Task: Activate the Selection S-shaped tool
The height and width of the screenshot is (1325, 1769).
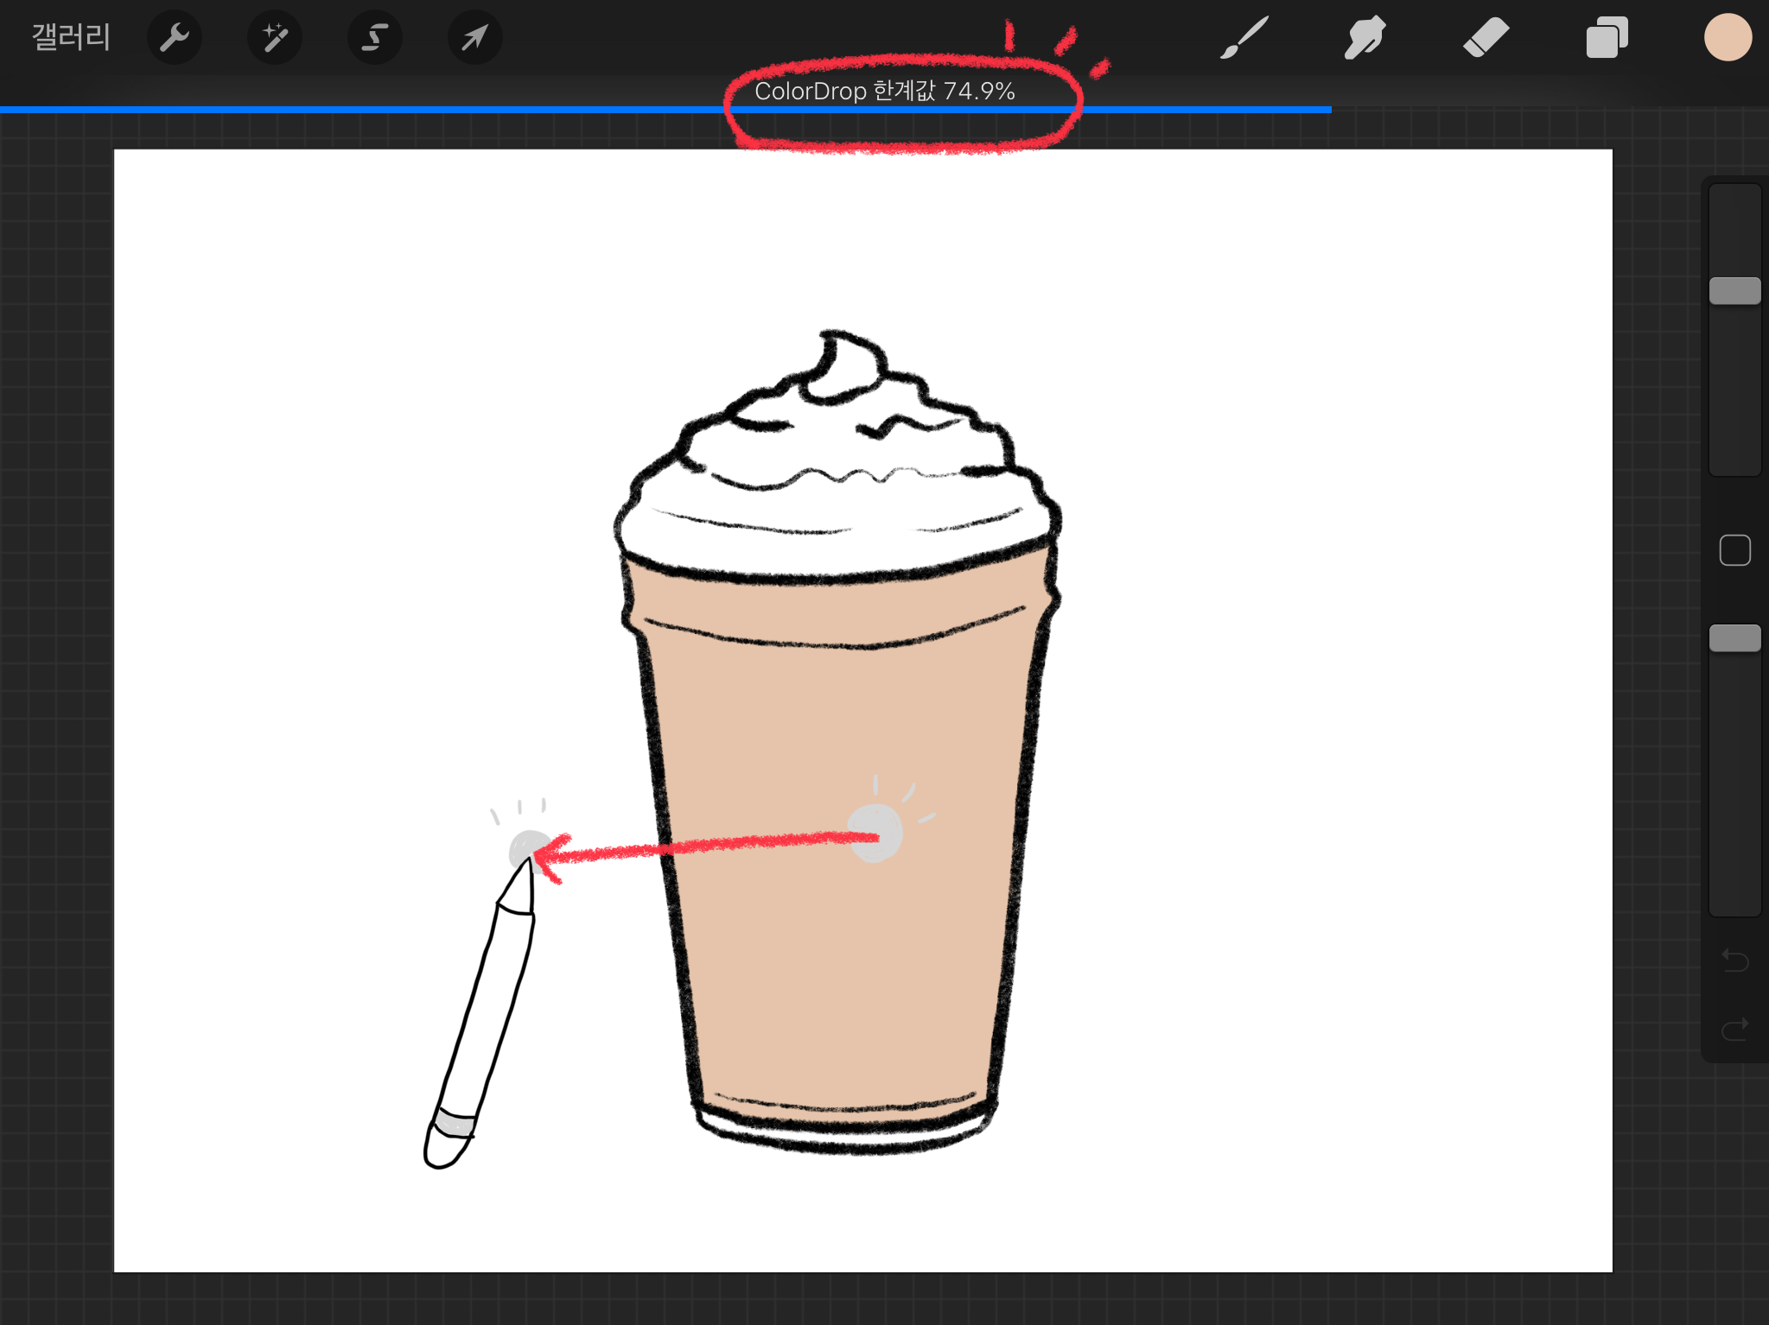Action: (x=375, y=37)
